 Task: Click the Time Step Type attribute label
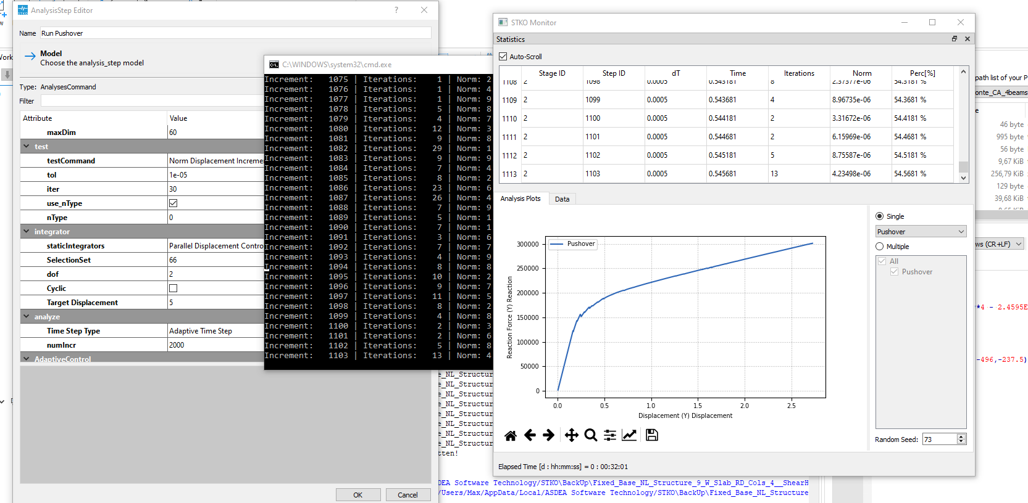point(73,331)
